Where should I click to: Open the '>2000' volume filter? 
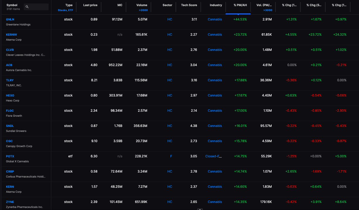click(143, 10)
